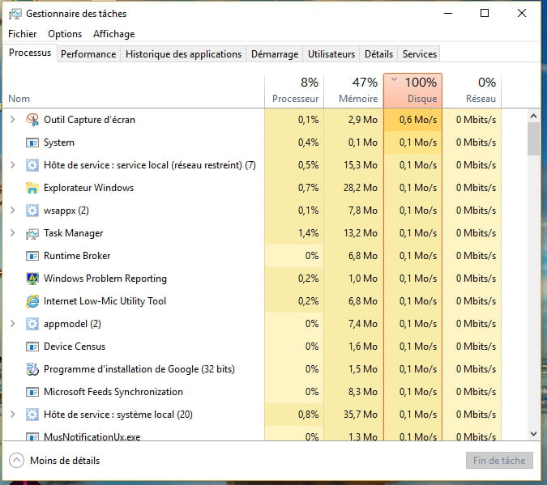Expand the Outil Capture d'écran row
Viewport: 547px width, 485px height.
(x=12, y=120)
